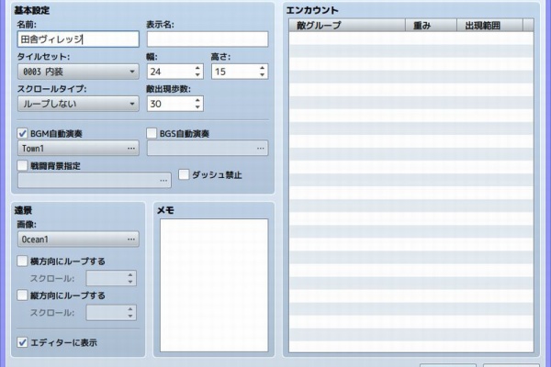Click the 名前 text field

[x=78, y=39]
